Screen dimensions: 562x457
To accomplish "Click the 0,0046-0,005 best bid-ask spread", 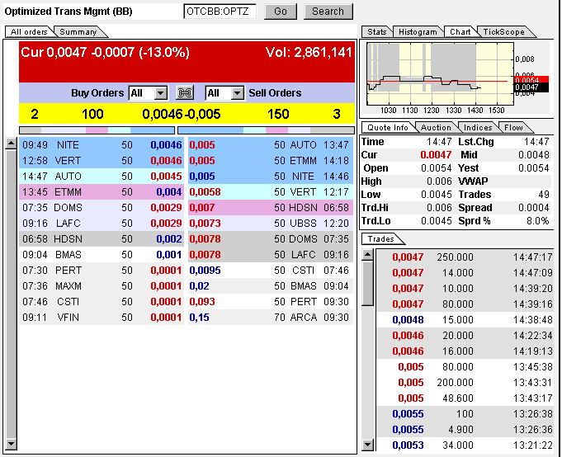I will [x=182, y=114].
